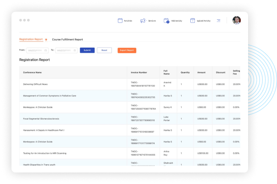This screenshot has width=277, height=184.
Task: Switch to the Registration Report tab
Action: [31, 39]
